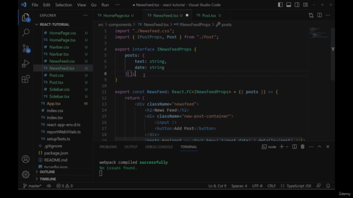Open the View menu
The width and height of the screenshot is (353, 198).
(x=82, y=5)
